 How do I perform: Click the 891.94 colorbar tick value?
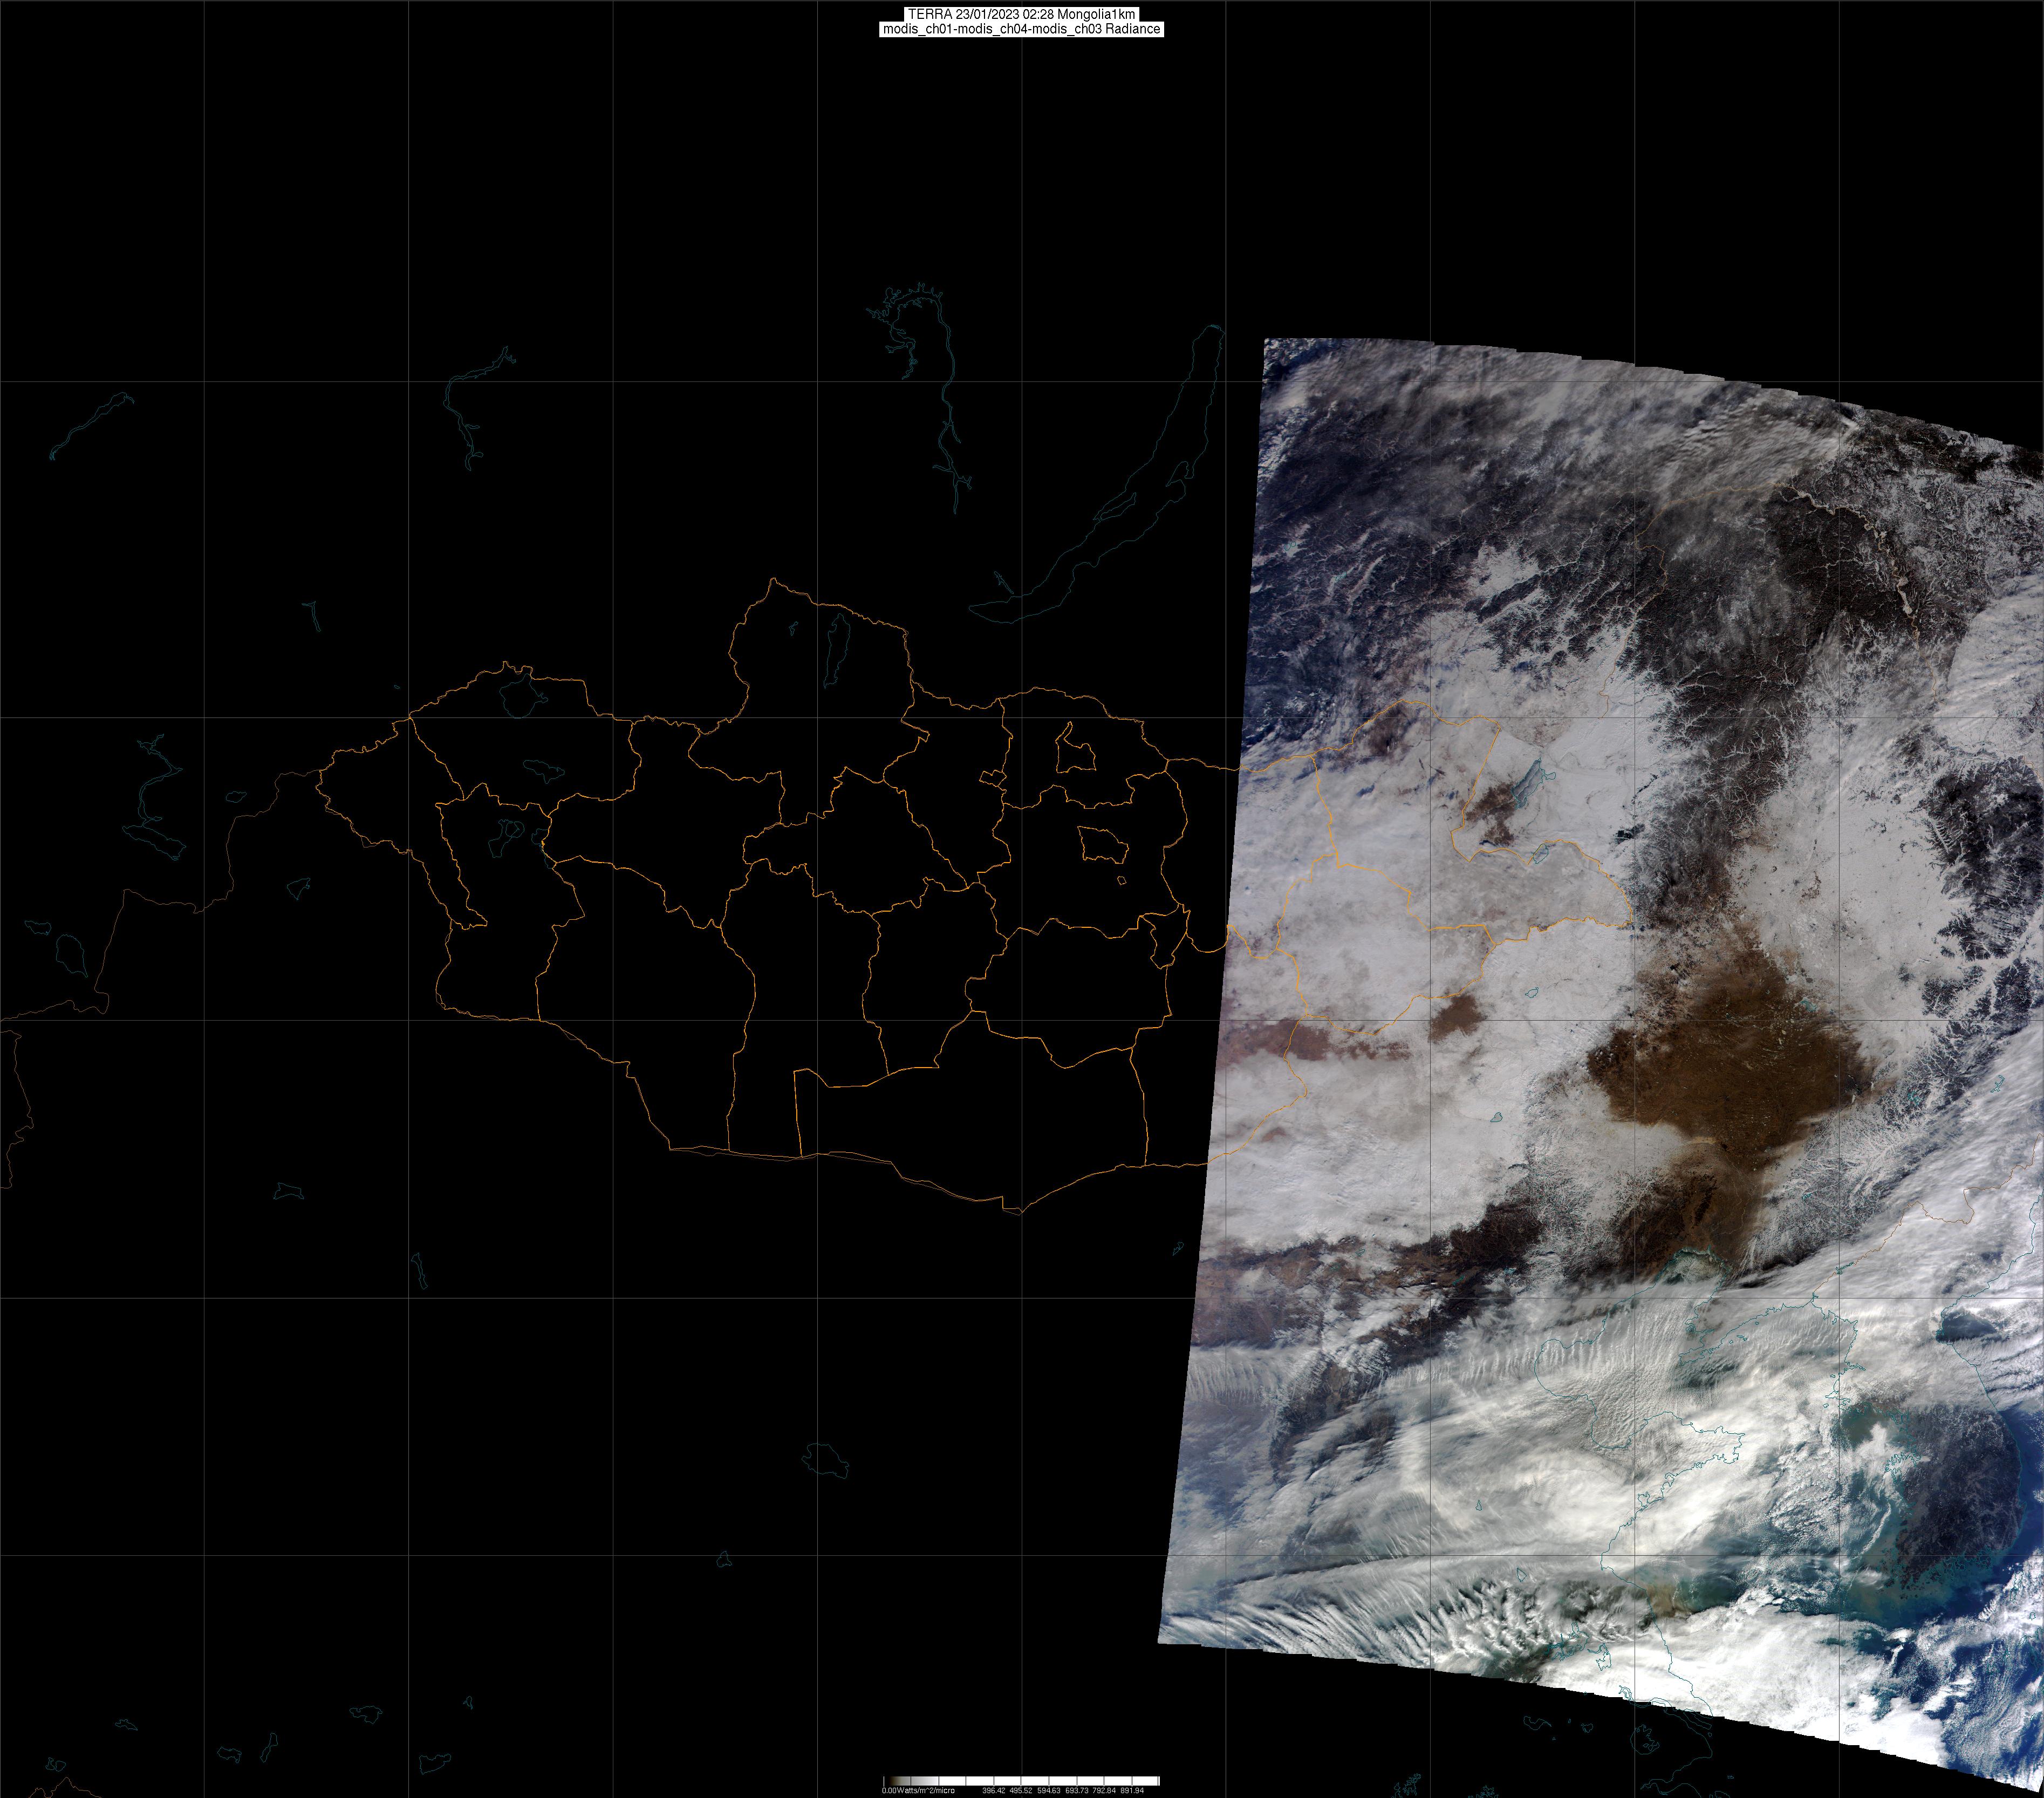(1132, 1791)
